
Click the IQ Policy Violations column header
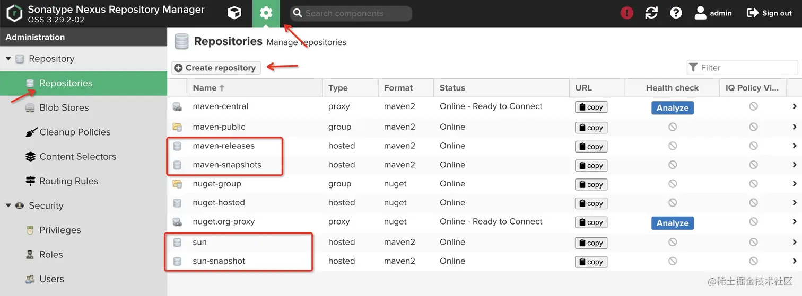[x=752, y=88]
